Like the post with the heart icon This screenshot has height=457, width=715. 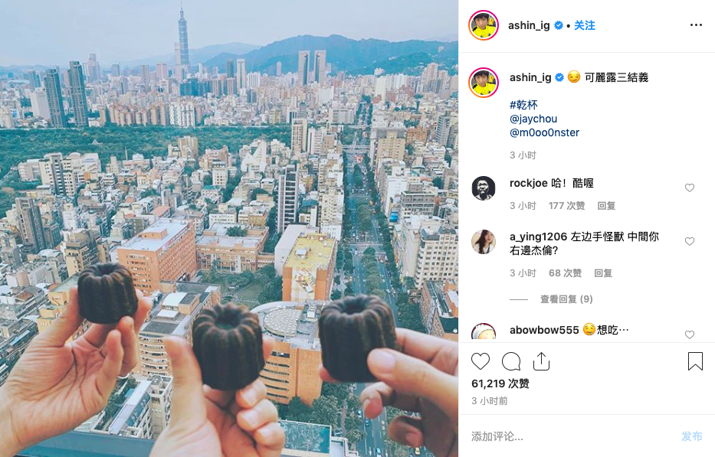480,361
